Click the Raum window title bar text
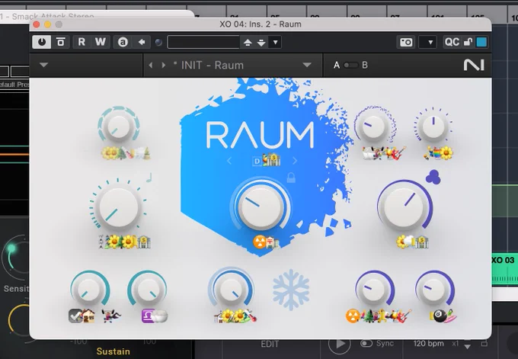The width and height of the screenshot is (518, 359). coord(261,24)
